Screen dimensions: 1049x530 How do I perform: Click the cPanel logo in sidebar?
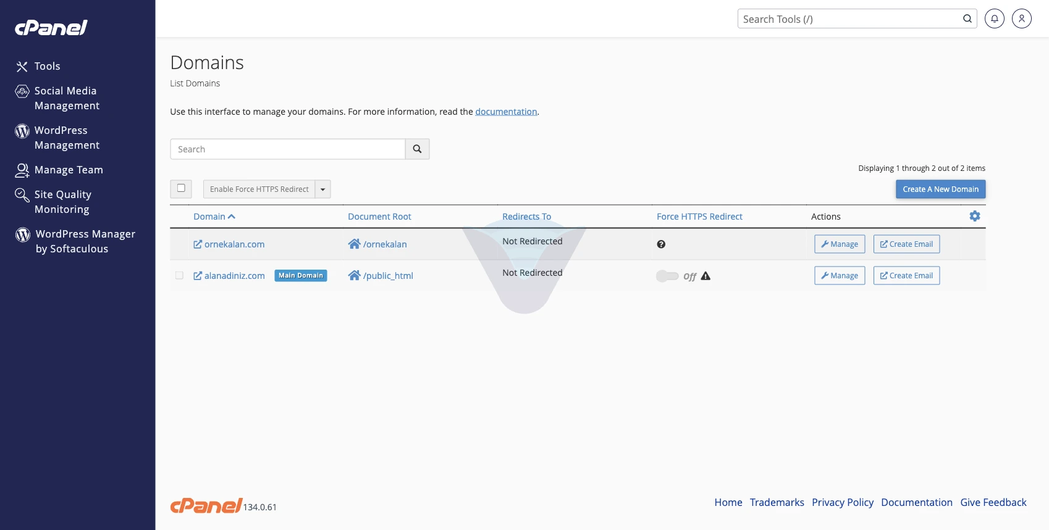51,27
